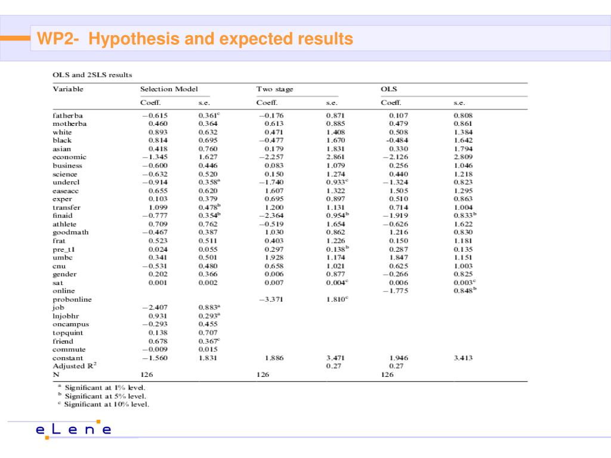The image size is (611, 458).
Task: Select the 'pre_t1' variable row label
Action: (63, 250)
